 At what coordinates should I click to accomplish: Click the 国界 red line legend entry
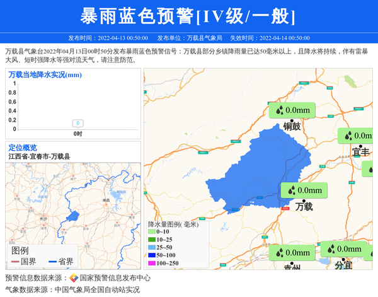tap(23, 262)
